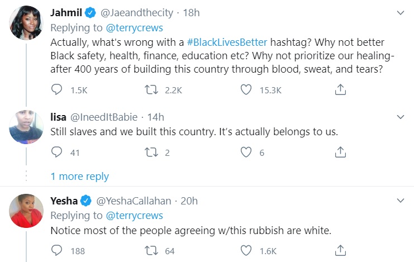Open the options chevron on Yesha's tweet
Screen dimensions: 414x262
[400, 201]
